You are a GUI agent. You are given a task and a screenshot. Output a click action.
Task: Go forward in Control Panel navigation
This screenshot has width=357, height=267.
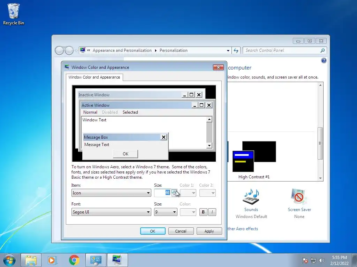(x=69, y=50)
